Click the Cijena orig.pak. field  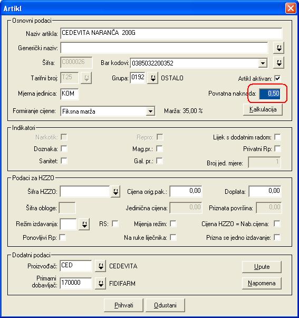pyautogui.click(x=186, y=191)
